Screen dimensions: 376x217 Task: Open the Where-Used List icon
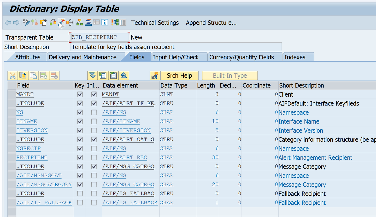click(x=70, y=22)
